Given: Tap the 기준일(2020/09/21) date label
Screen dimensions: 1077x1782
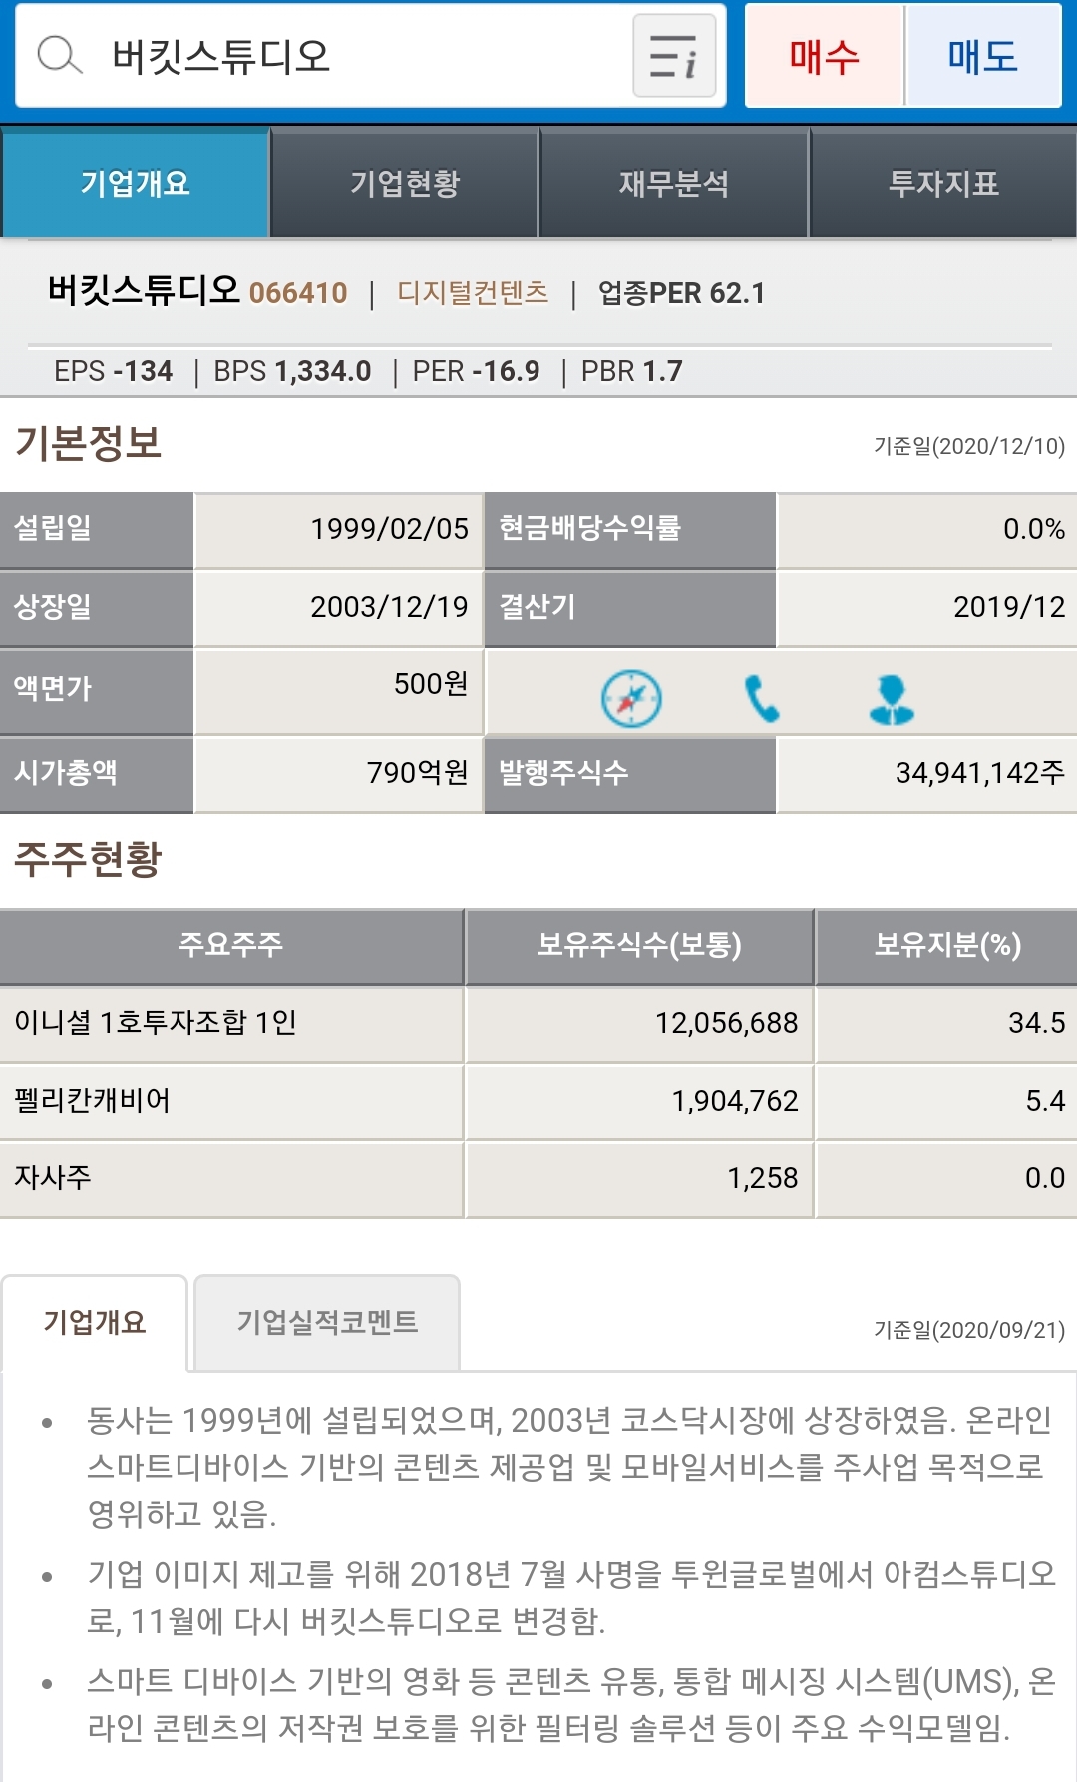Looking at the screenshot, I should pyautogui.click(x=969, y=1330).
